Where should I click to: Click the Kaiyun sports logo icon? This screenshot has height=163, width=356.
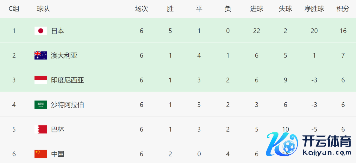(x=283, y=144)
